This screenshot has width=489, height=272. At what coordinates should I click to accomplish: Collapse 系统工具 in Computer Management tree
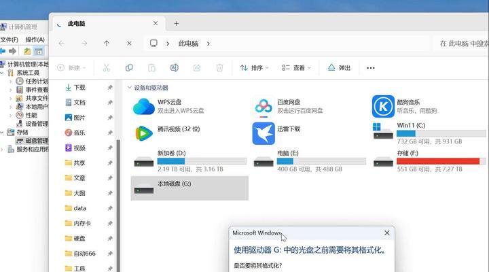(x=3, y=73)
